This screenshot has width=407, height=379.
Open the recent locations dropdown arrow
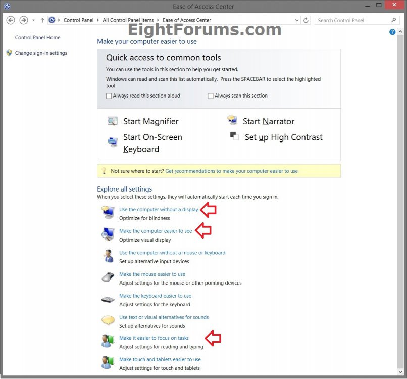point(33,21)
